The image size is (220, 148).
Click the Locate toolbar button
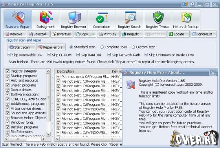pyautogui.click(x=178, y=34)
